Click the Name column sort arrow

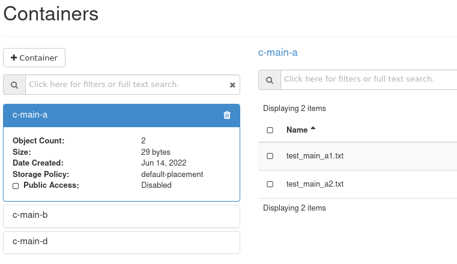pos(313,129)
